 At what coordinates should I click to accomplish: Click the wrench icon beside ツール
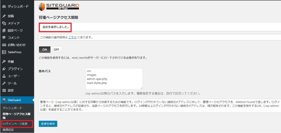point(4,83)
